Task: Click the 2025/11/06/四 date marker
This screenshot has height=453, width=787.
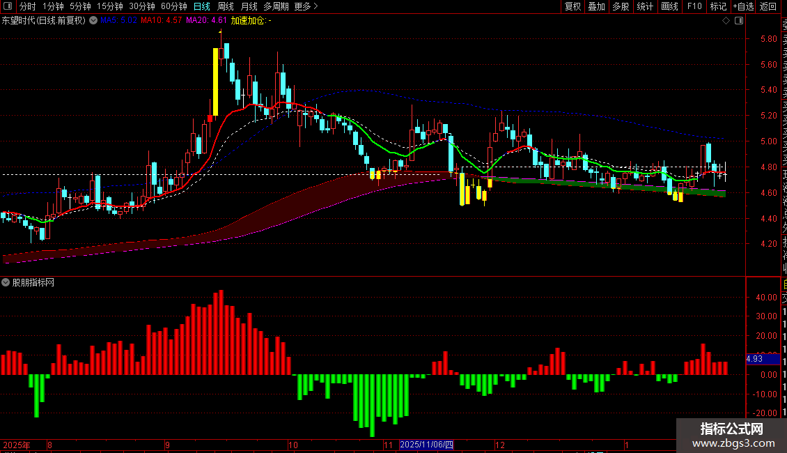Action: tap(427, 445)
